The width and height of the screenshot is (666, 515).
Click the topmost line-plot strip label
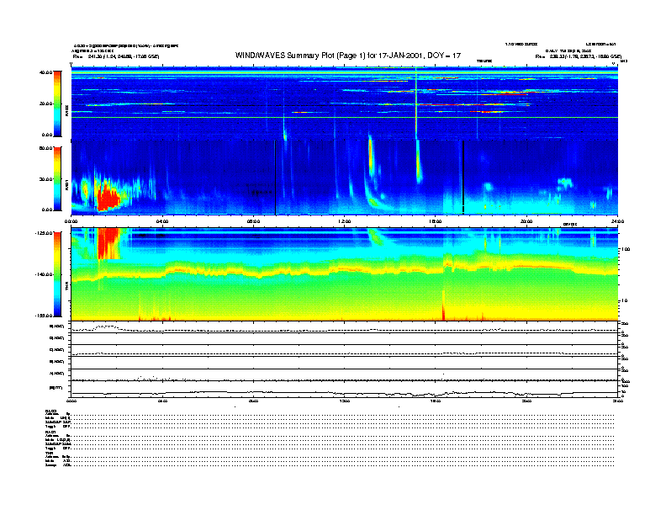(57, 327)
